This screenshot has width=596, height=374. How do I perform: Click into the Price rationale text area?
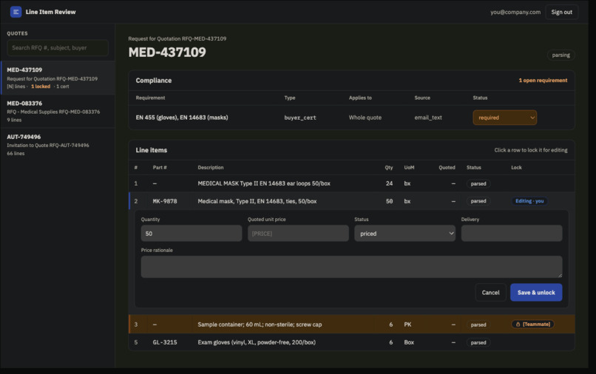pyautogui.click(x=351, y=266)
